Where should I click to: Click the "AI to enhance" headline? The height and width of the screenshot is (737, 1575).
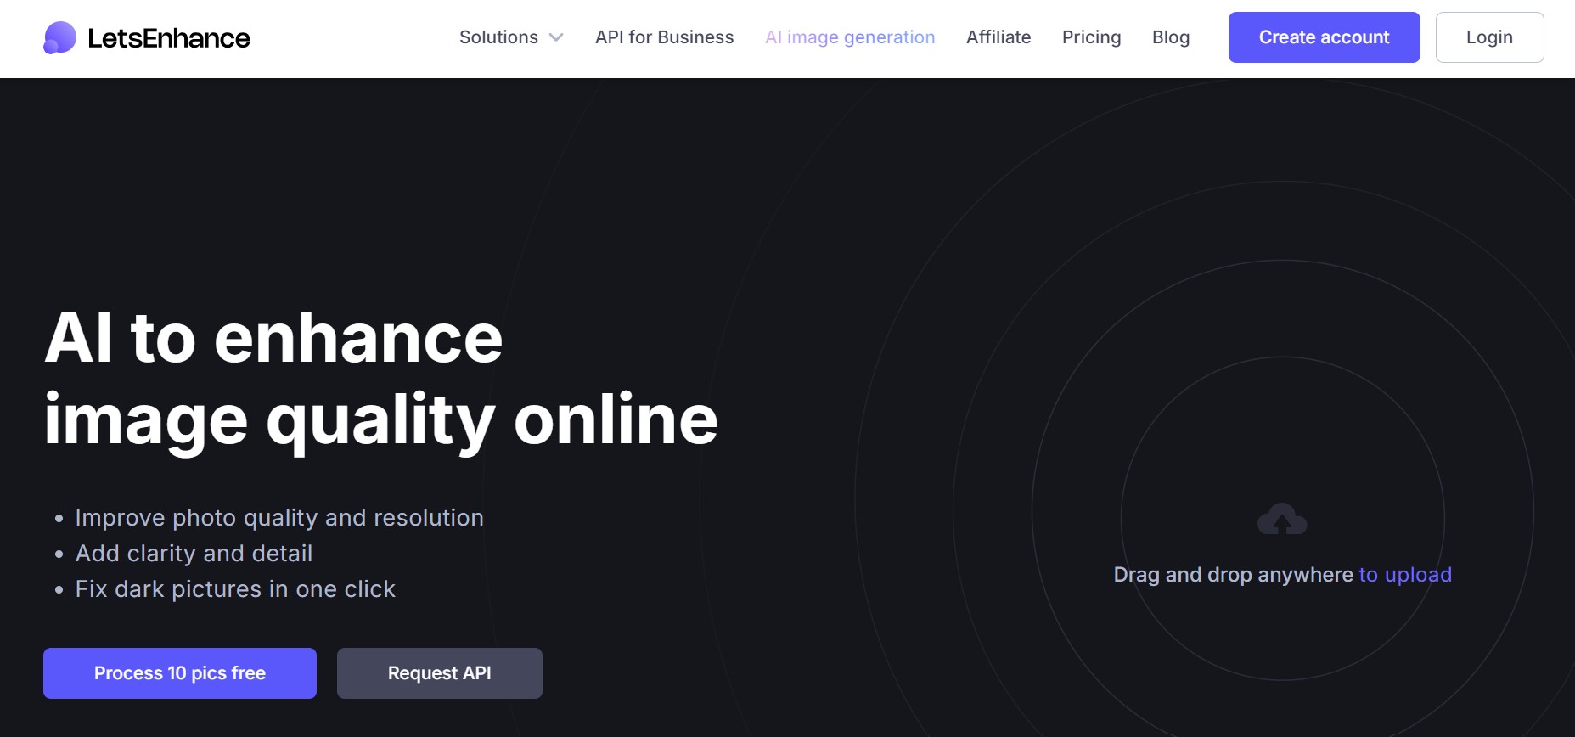pos(273,338)
